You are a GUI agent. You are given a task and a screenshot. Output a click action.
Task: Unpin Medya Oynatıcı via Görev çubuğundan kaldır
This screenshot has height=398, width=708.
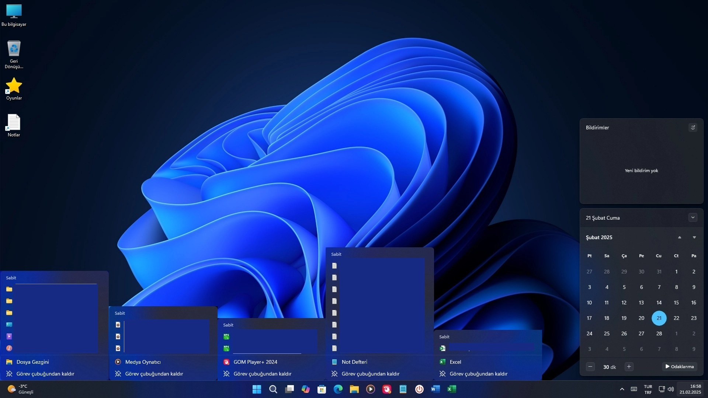[x=163, y=374]
